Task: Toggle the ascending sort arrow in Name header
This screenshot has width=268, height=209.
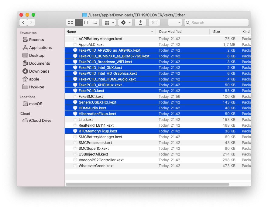Action: [152, 32]
